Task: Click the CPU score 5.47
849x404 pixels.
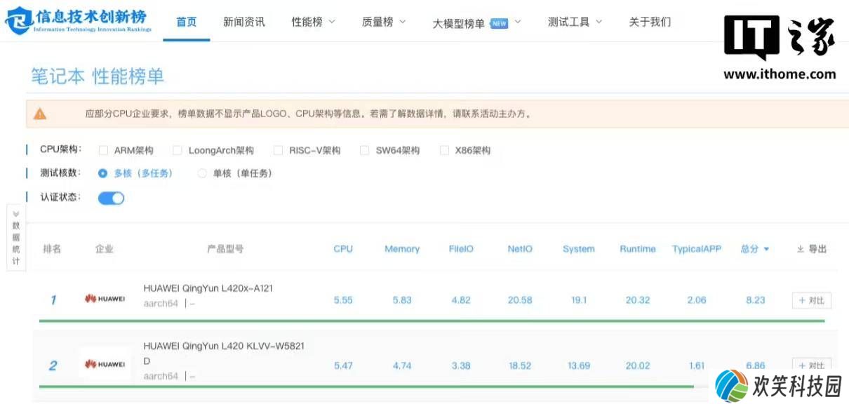Action: pyautogui.click(x=343, y=365)
